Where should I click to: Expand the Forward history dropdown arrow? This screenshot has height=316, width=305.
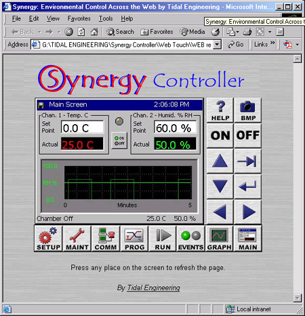click(x=59, y=32)
